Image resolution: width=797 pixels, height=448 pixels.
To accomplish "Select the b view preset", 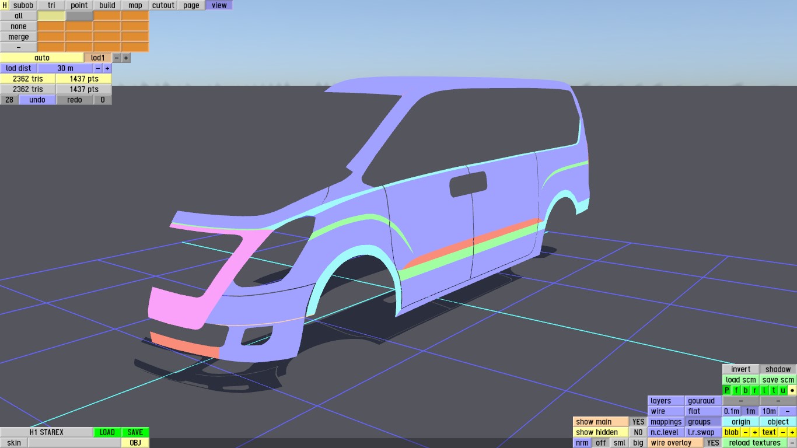I will click(x=746, y=390).
